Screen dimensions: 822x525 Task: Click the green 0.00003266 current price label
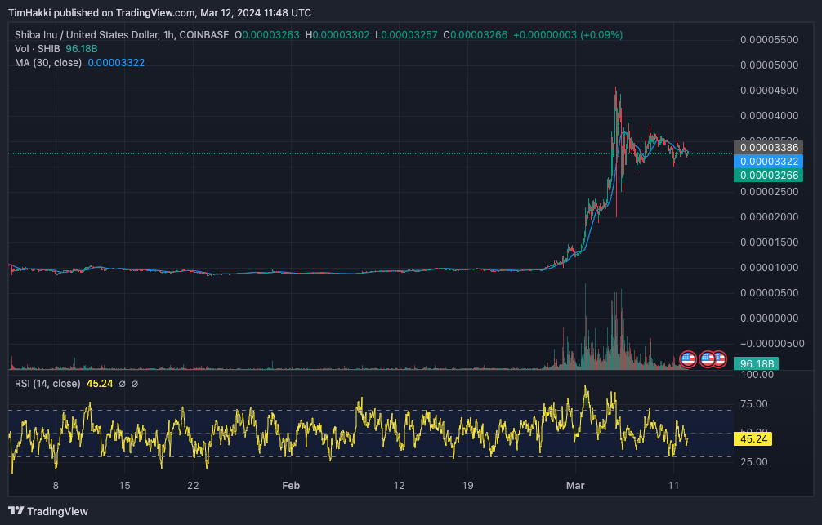769,175
